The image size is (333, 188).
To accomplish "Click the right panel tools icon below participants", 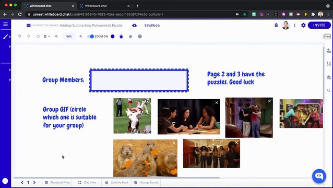I will (329, 64).
